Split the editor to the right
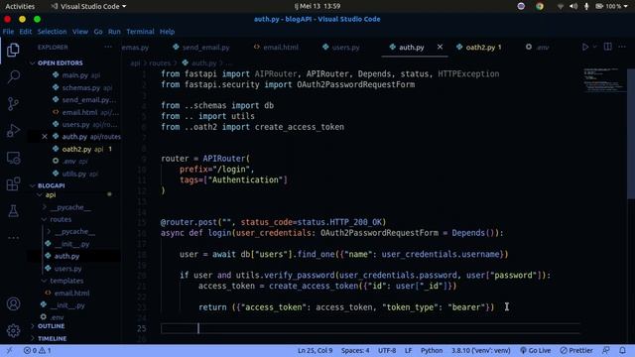The width and height of the screenshot is (635, 357). [608, 47]
